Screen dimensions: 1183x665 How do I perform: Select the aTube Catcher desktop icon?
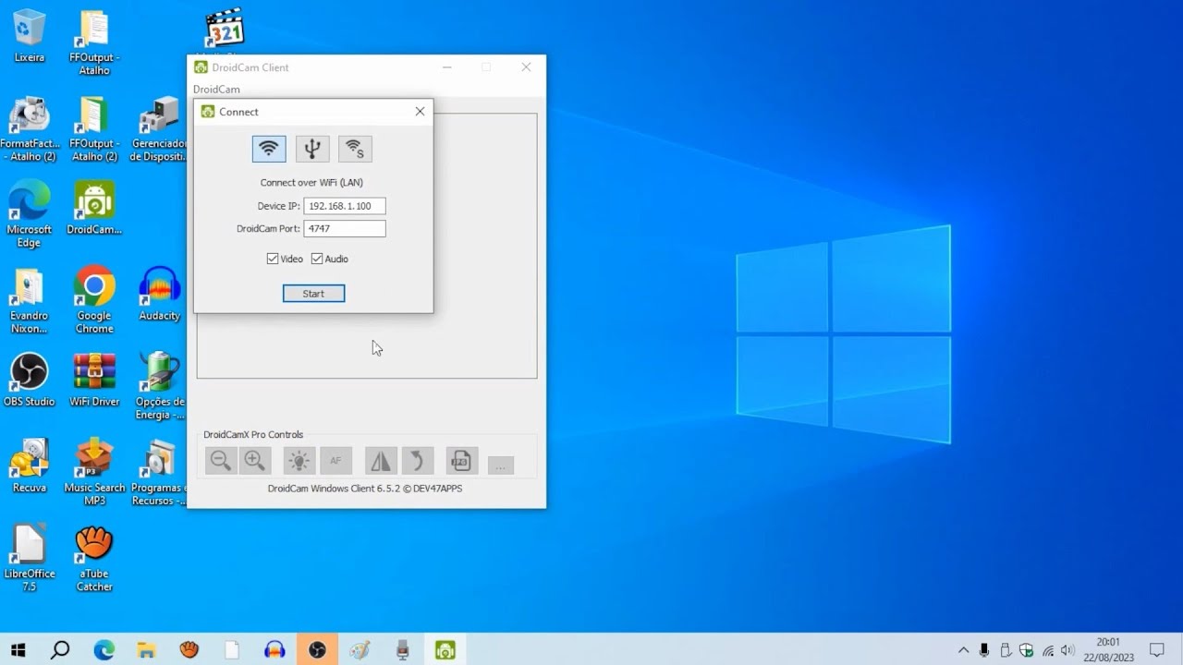[x=94, y=558]
